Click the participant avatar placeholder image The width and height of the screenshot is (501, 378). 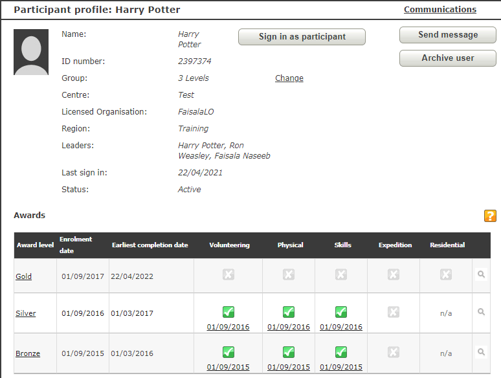tap(31, 52)
